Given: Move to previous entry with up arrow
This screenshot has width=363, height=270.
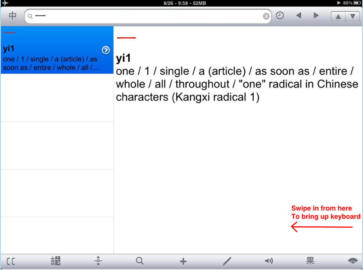Looking at the screenshot, I should (338, 16).
